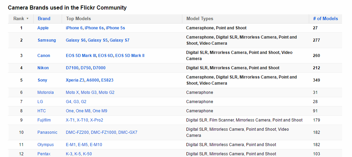Click the Top Models column header
Image resolution: width=352 pixels, height=157 pixels.
78,18
